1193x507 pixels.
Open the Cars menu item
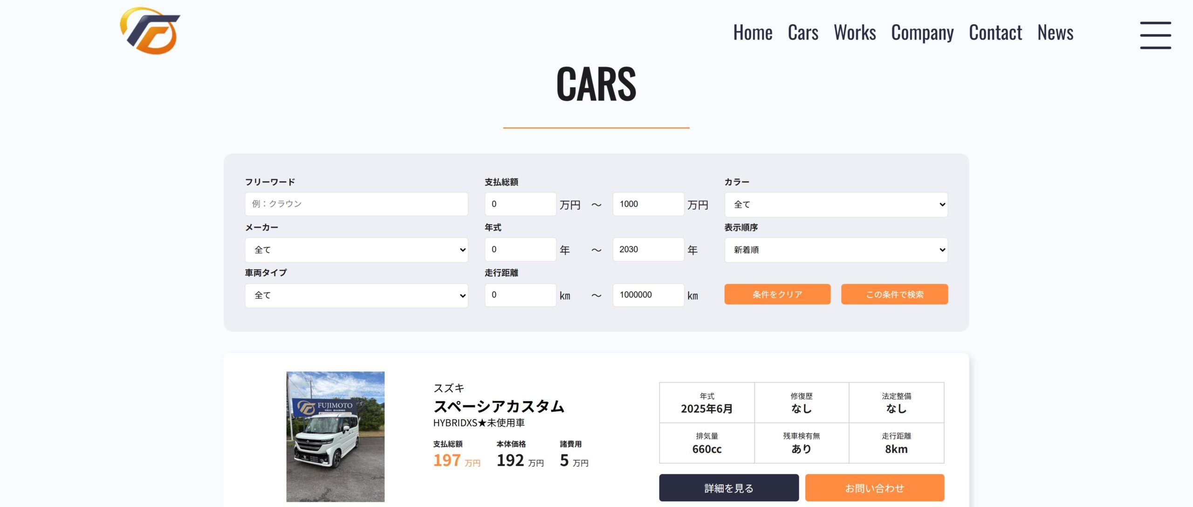pyautogui.click(x=803, y=33)
